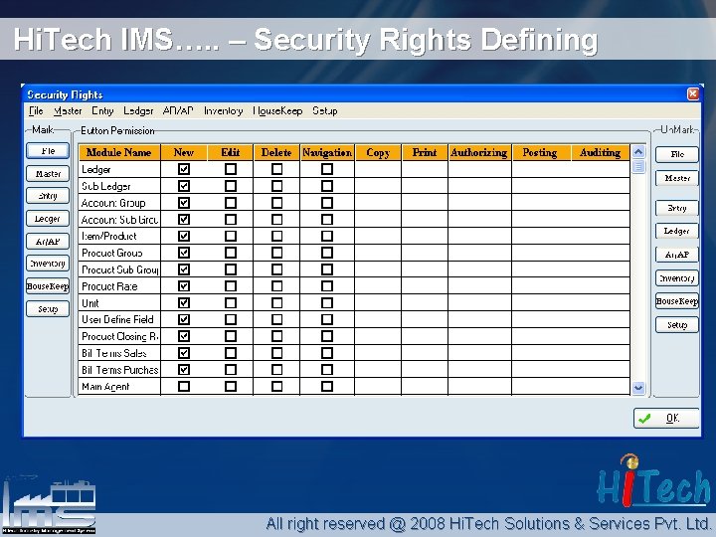Click the scroll up arrow of table
716x537 pixels.
pos(638,151)
